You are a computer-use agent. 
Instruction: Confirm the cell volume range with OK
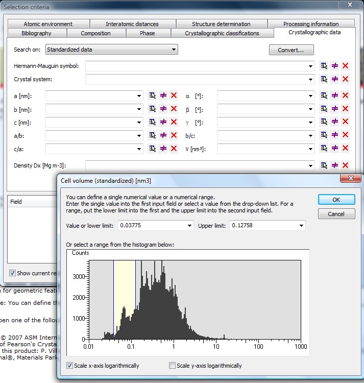click(336, 200)
